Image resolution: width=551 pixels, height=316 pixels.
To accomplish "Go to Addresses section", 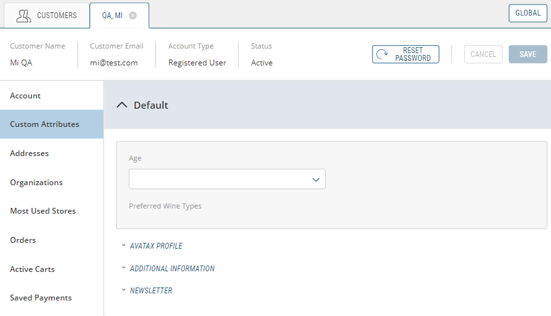I will 29,153.
